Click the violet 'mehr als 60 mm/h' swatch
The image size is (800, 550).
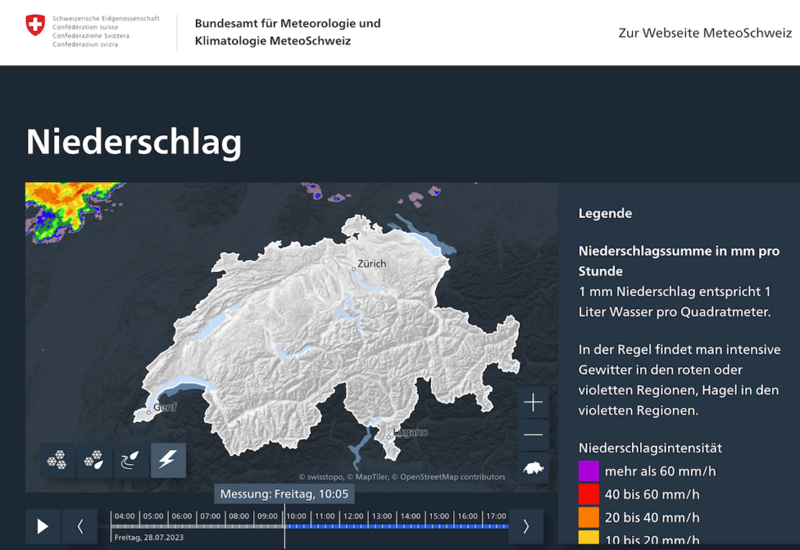tap(588, 471)
